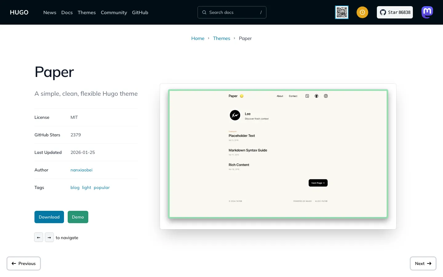This screenshot has width=443, height=277.
Task: Click the yellow clock icon button
Action: (362, 12)
